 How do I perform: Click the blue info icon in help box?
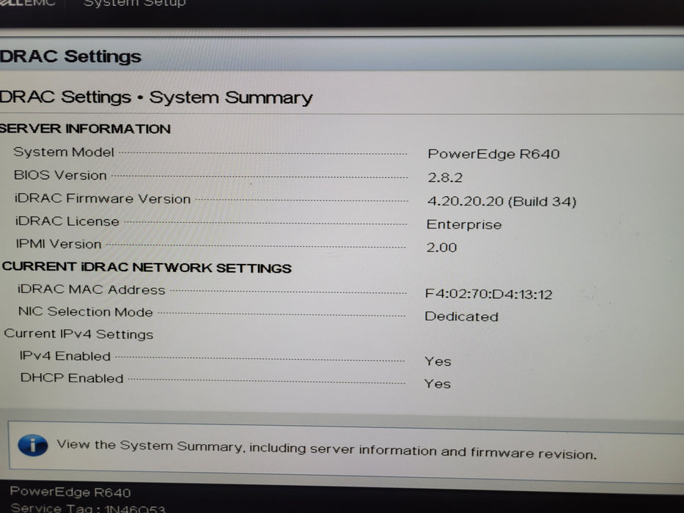pyautogui.click(x=33, y=446)
